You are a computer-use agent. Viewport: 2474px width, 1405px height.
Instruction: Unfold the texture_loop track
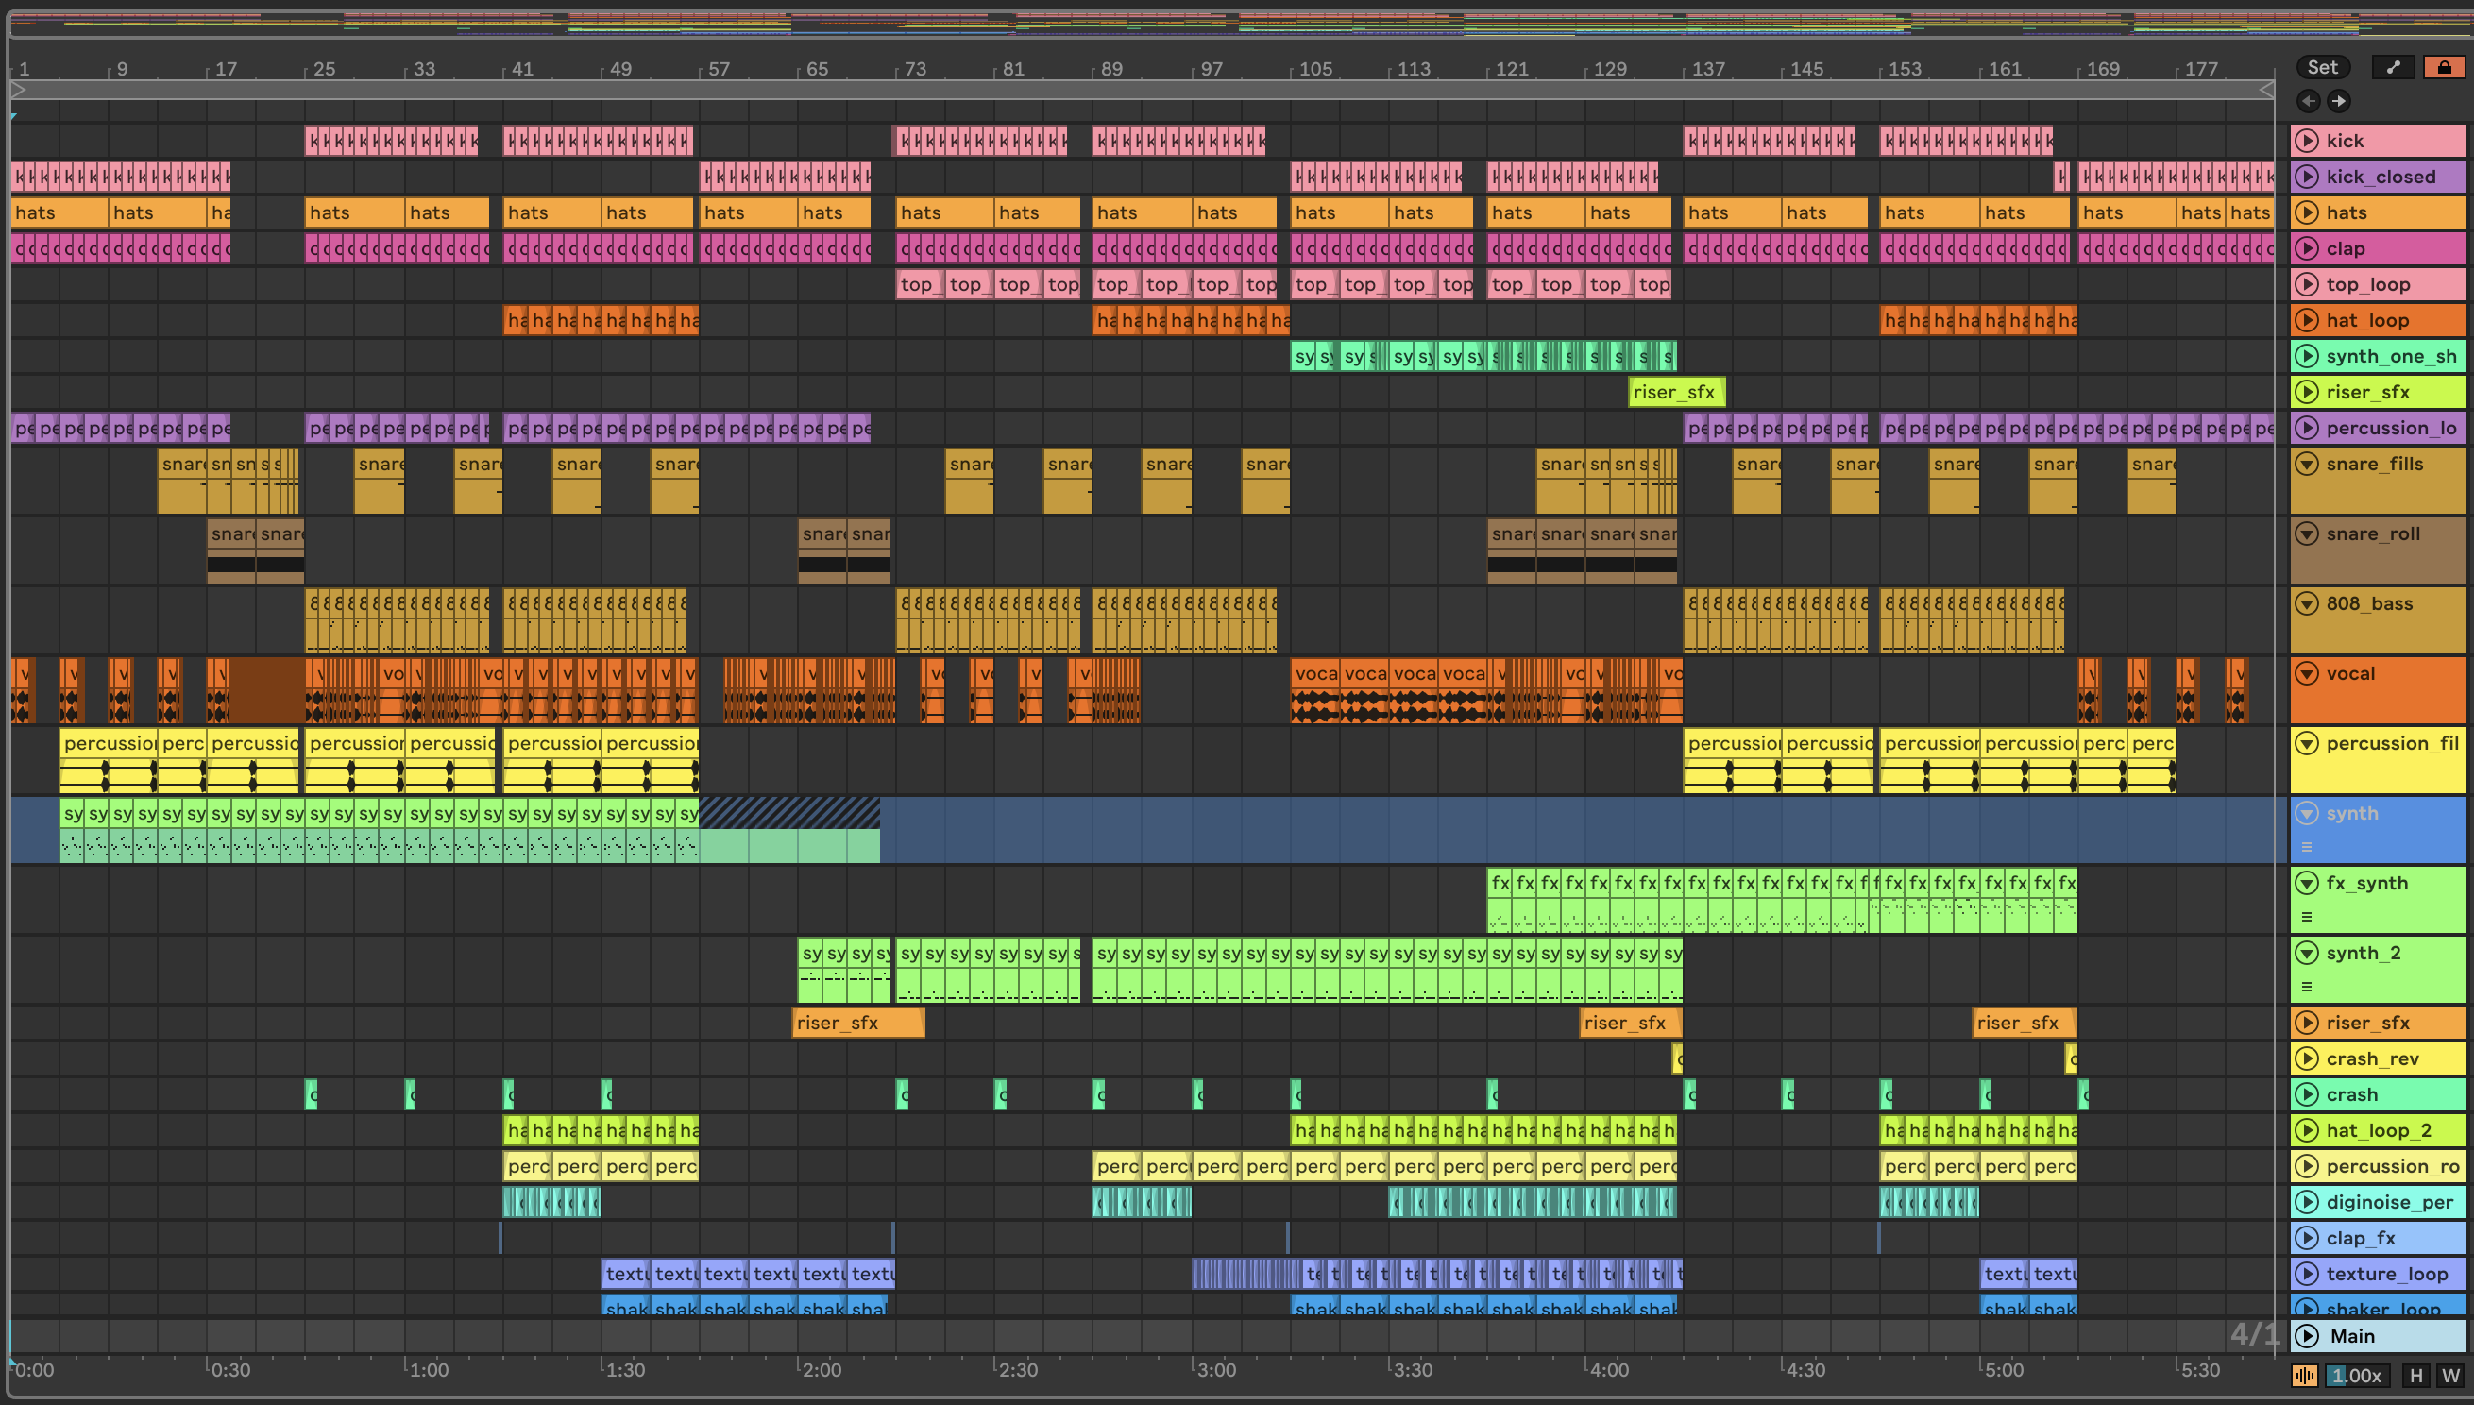2306,1274
